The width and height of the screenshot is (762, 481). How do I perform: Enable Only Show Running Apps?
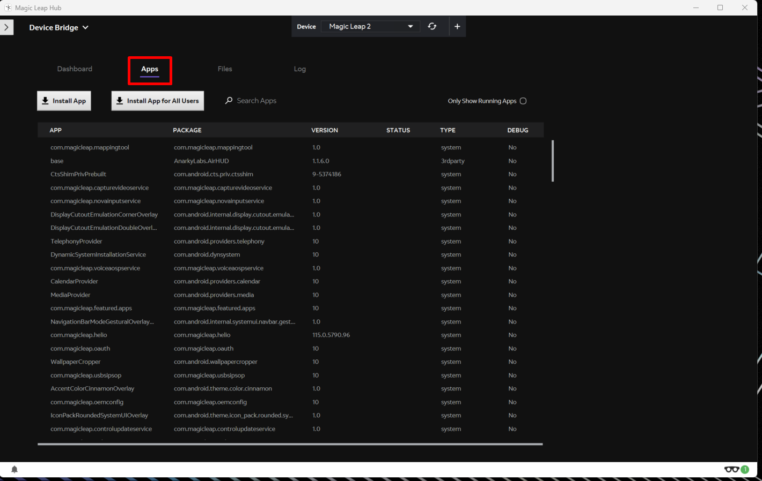(523, 101)
